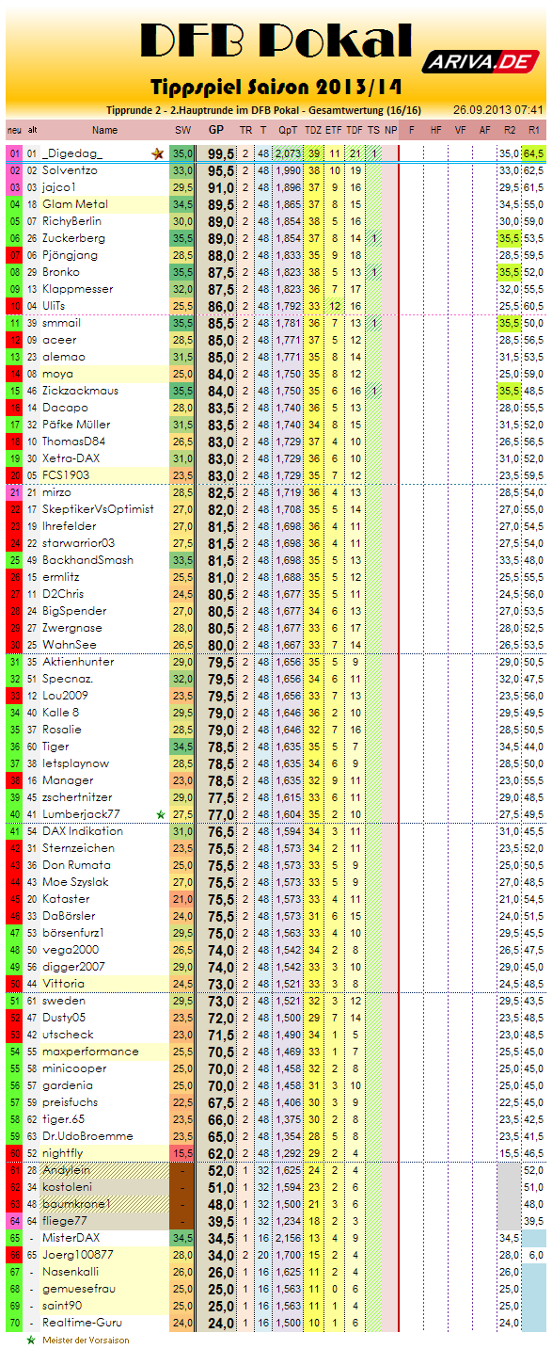This screenshot has height=1349, width=552.
Task: Click player name Solventzo
Action: [x=70, y=170]
